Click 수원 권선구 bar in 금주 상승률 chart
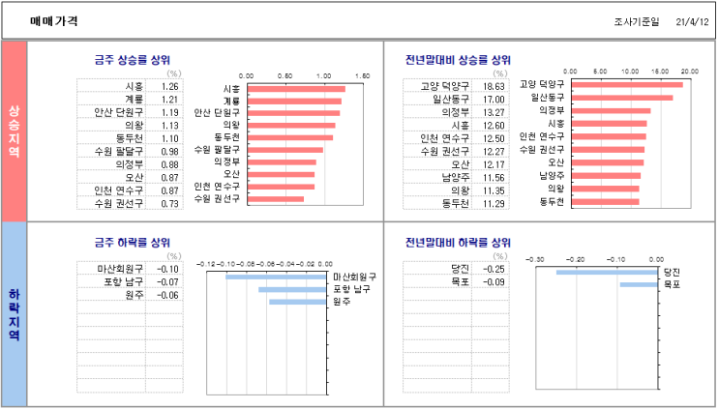Viewport: 719px width, 409px height. (x=276, y=199)
